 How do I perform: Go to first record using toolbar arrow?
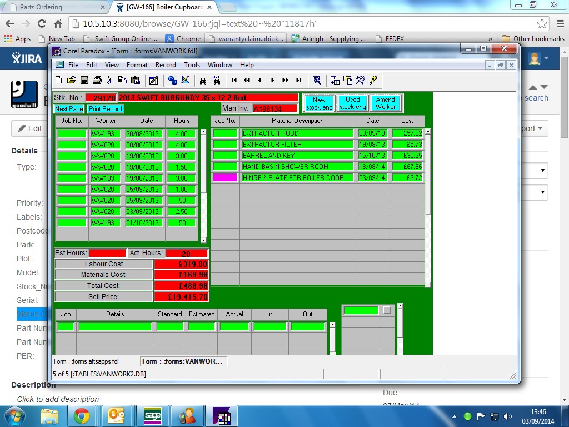pyautogui.click(x=234, y=80)
